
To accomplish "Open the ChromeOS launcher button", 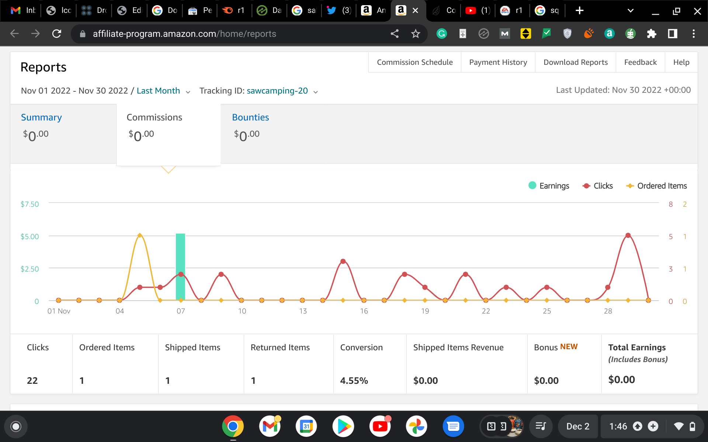I will [x=16, y=427].
